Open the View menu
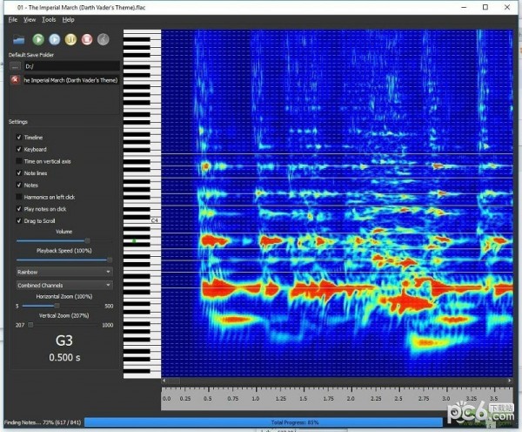 (x=30, y=20)
